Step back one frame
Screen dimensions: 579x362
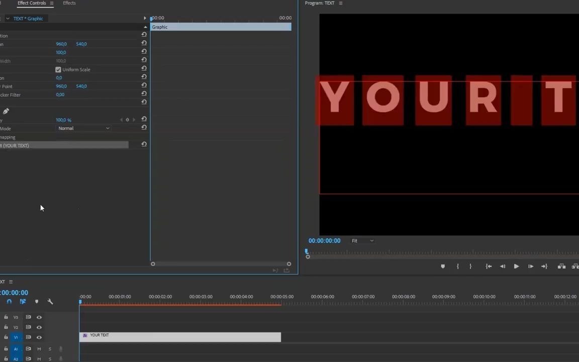coord(503,266)
